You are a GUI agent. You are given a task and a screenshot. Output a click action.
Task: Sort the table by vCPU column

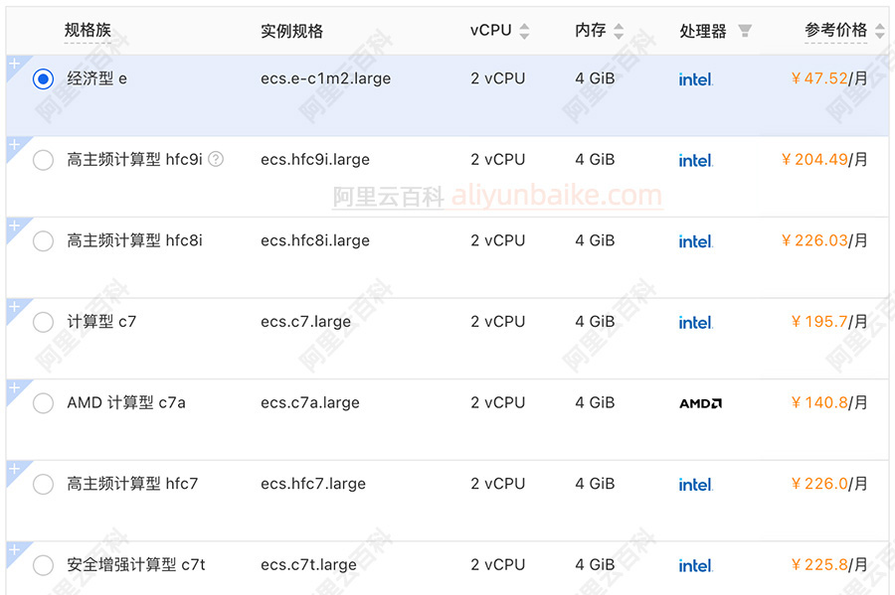(x=525, y=31)
